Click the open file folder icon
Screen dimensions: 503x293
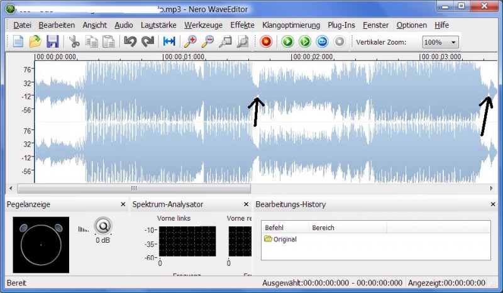point(35,42)
